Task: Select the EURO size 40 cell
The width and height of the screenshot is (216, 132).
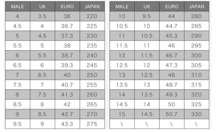Action: coord(67,75)
